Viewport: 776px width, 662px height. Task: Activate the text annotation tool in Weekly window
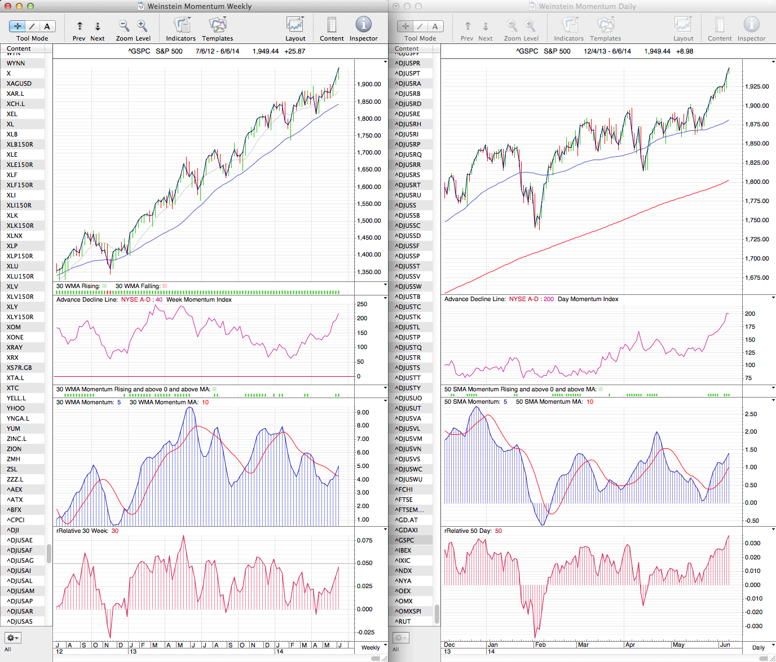[47, 26]
